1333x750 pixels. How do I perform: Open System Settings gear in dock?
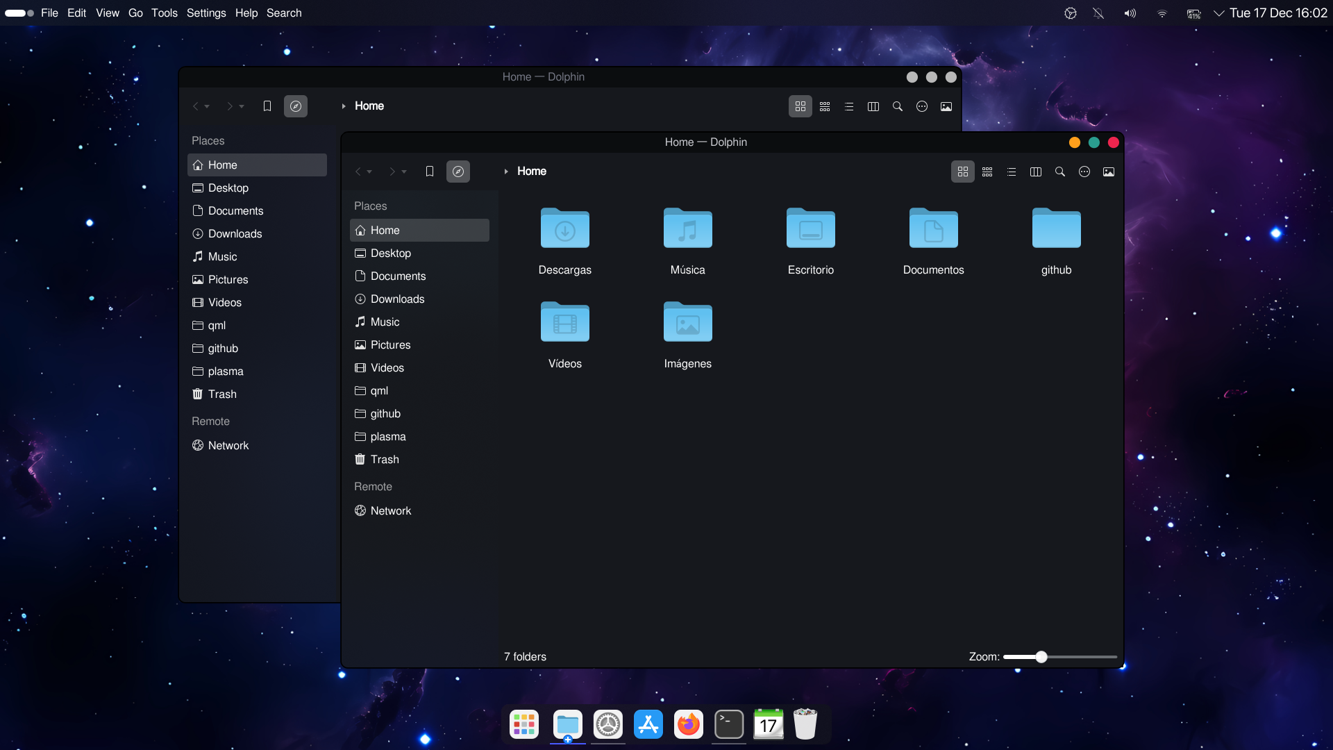tap(608, 724)
